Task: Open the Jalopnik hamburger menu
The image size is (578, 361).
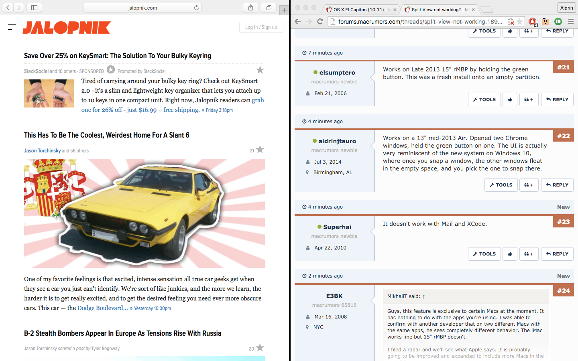Action: (x=12, y=27)
